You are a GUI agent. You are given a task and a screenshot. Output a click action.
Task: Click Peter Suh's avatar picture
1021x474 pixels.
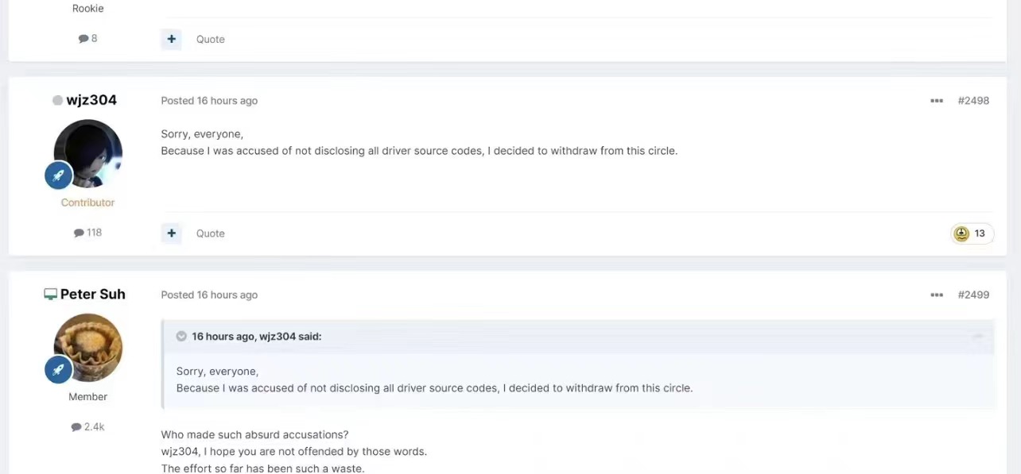tap(88, 347)
